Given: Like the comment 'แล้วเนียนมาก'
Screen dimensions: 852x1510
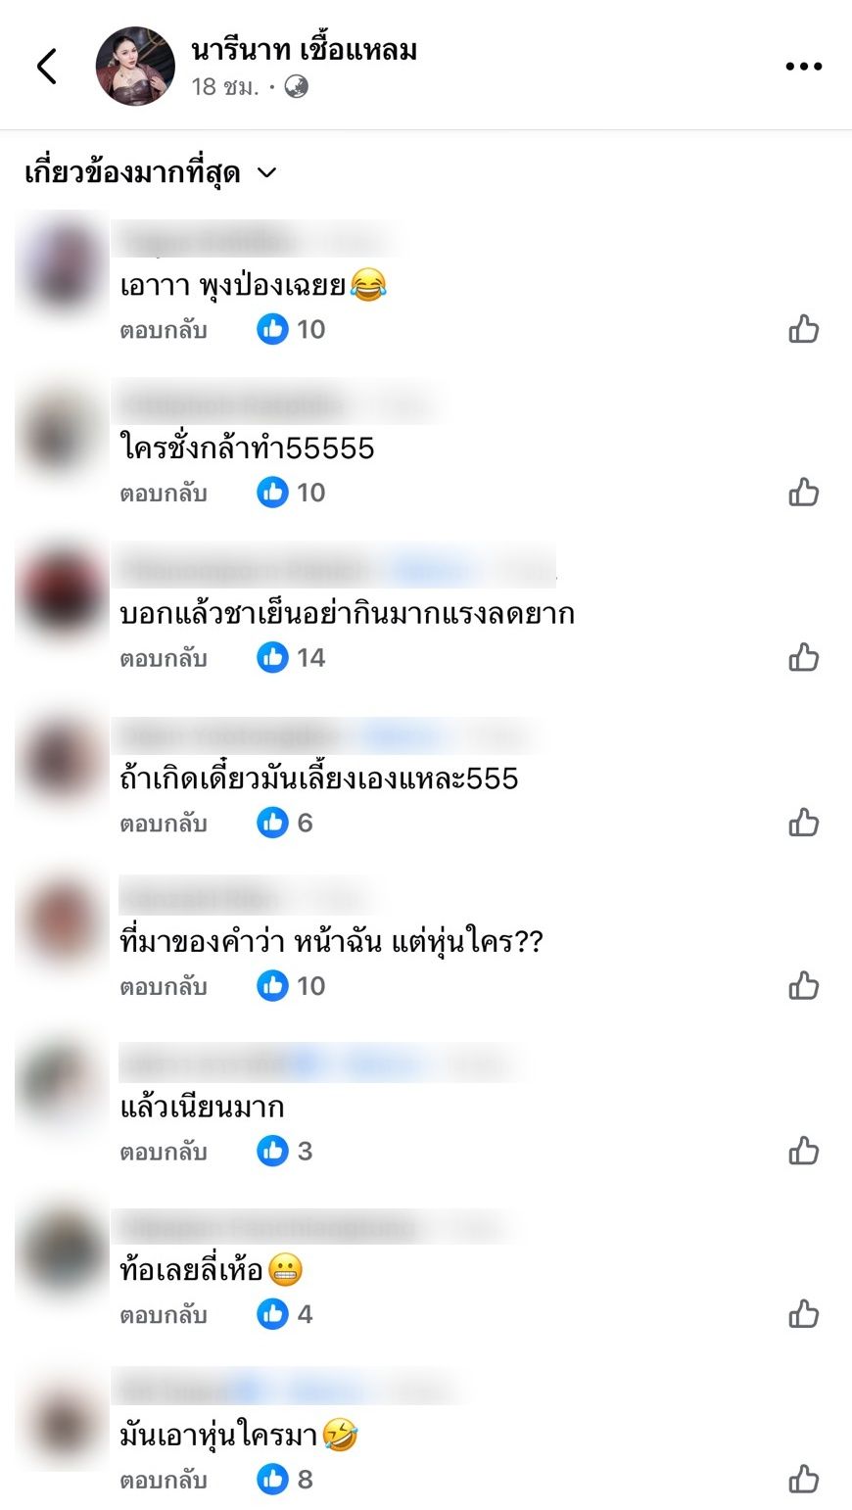Looking at the screenshot, I should tap(804, 1151).
